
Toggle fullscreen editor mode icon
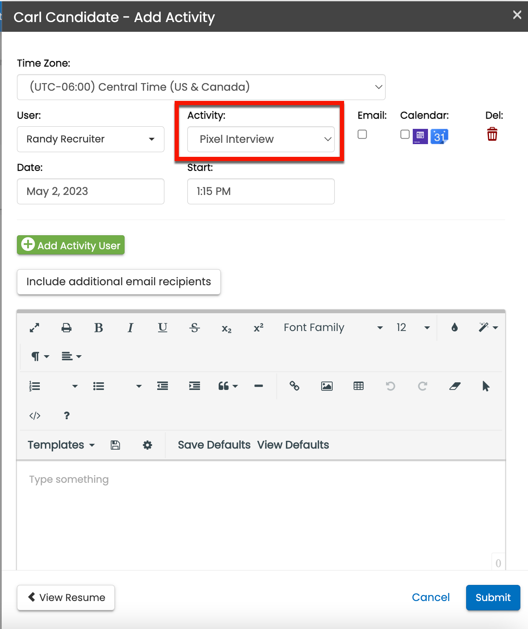34,328
